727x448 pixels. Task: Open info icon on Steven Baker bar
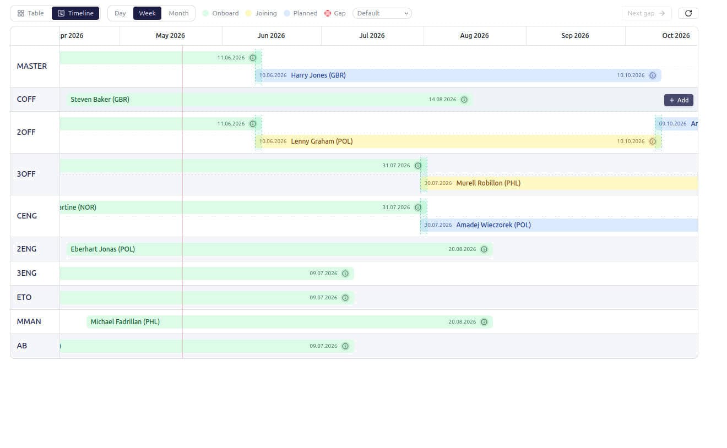click(464, 100)
